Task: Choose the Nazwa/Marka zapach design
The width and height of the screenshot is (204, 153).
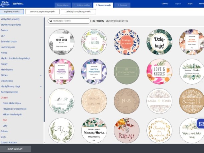Action: [94, 131]
